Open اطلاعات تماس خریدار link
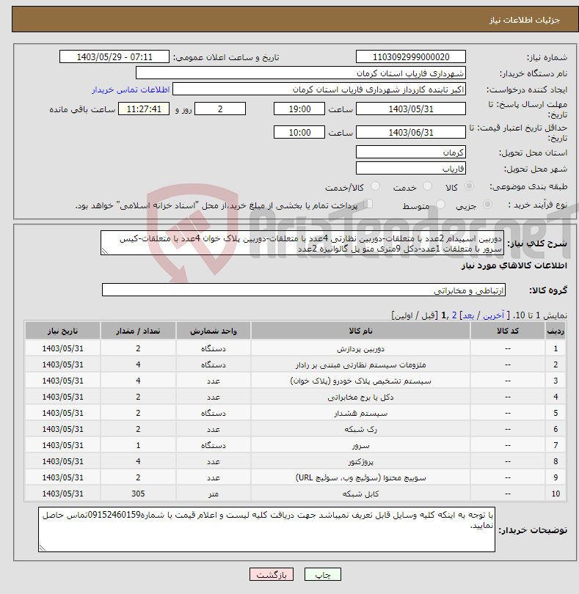 coord(131,89)
